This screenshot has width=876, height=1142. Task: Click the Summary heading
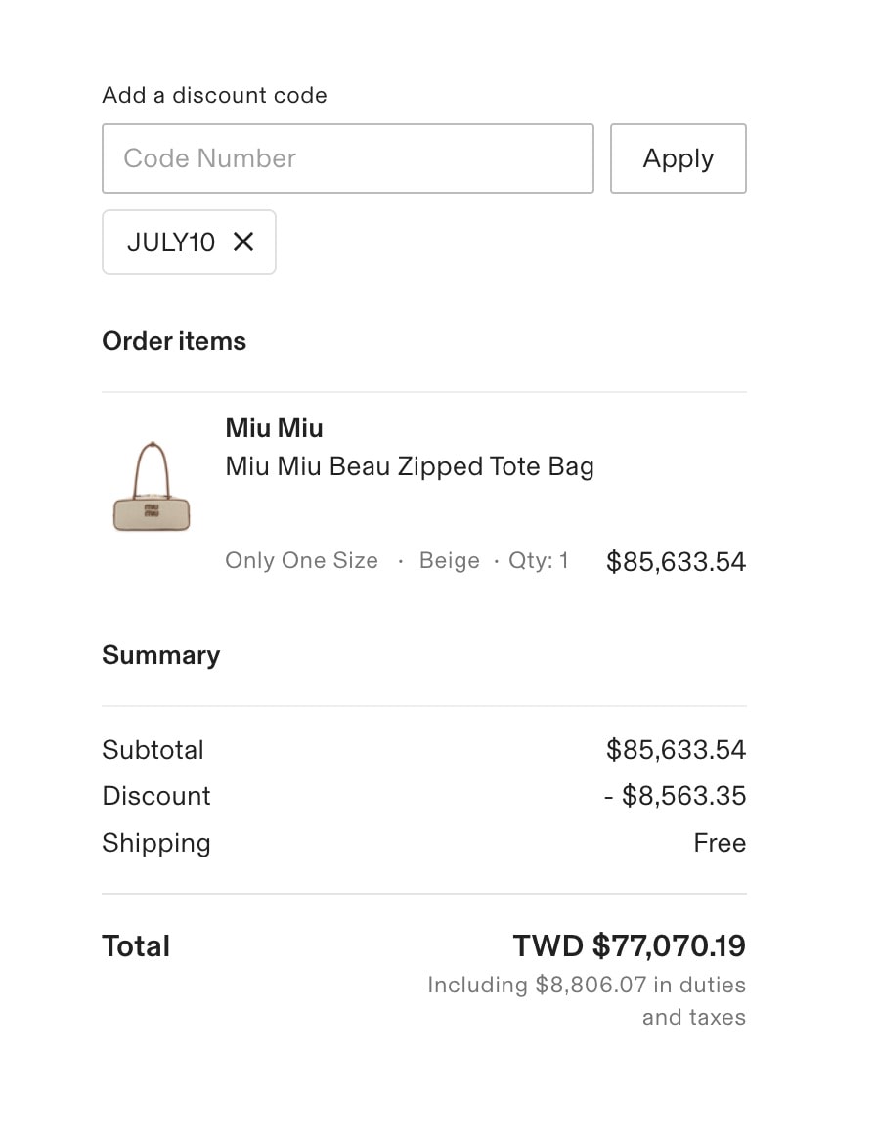pos(161,655)
